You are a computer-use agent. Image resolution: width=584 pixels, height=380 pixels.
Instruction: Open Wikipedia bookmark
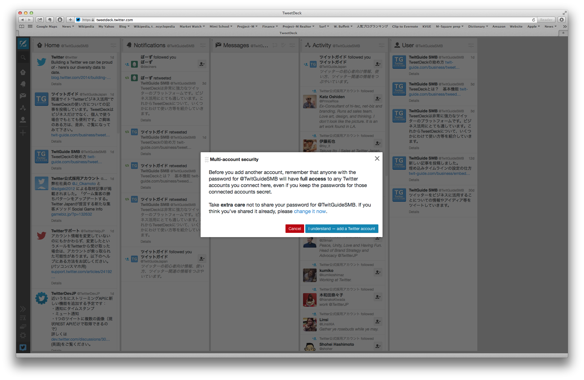pyautogui.click(x=86, y=27)
